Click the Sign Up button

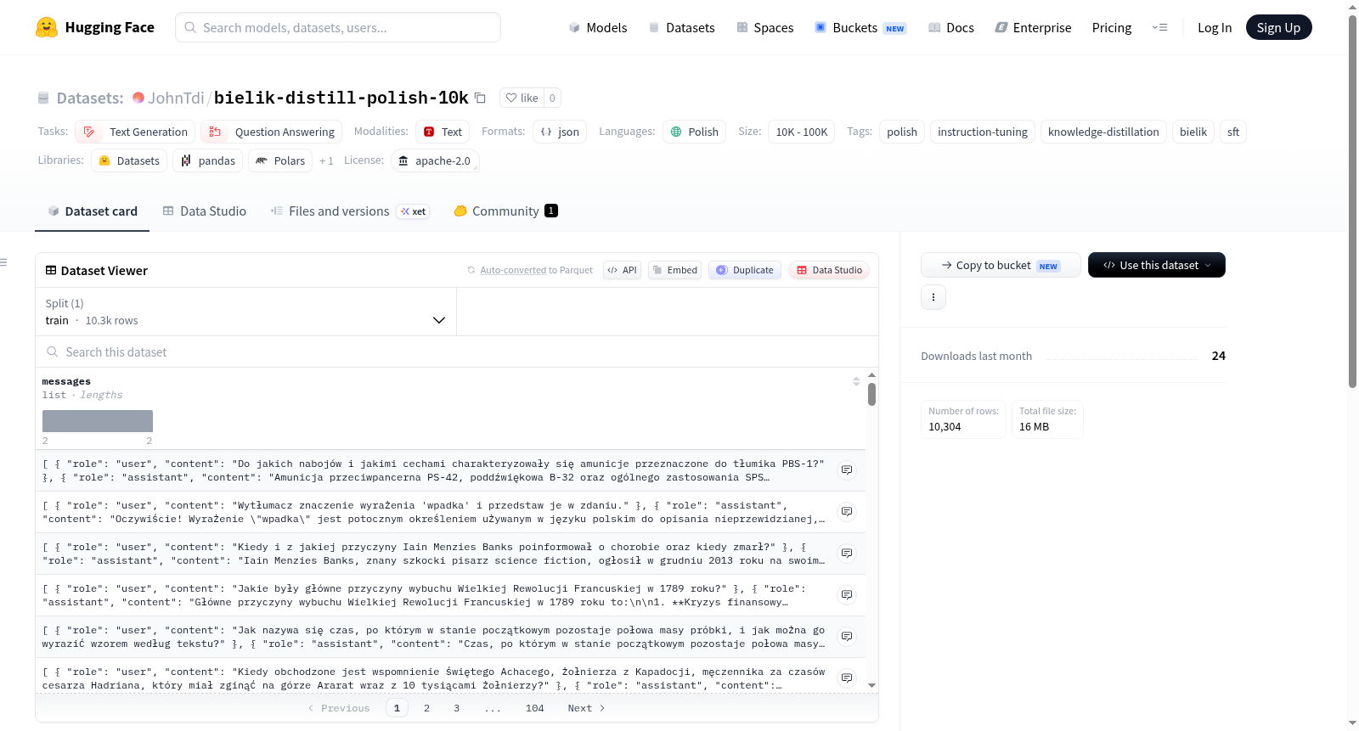[1278, 27]
